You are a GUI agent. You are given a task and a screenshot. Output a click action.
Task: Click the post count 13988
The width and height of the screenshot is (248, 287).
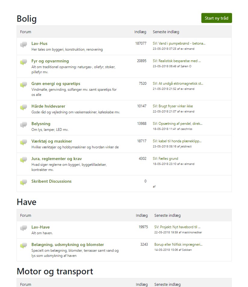pyautogui.click(x=142, y=124)
